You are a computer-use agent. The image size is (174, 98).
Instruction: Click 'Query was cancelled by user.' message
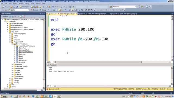tap(62, 71)
